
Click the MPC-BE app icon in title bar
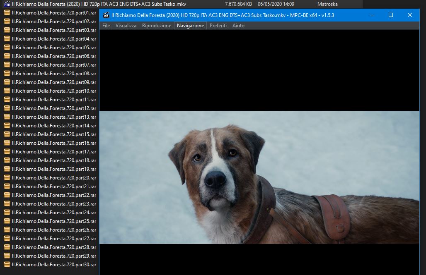106,15
